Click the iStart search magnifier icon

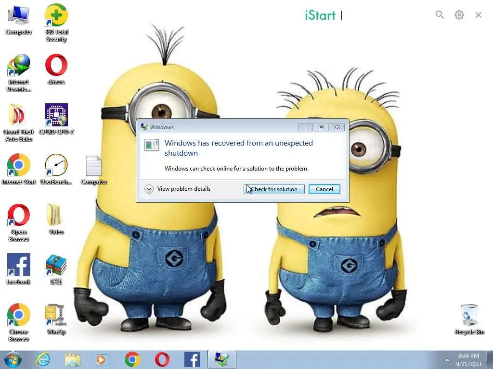[x=440, y=15]
